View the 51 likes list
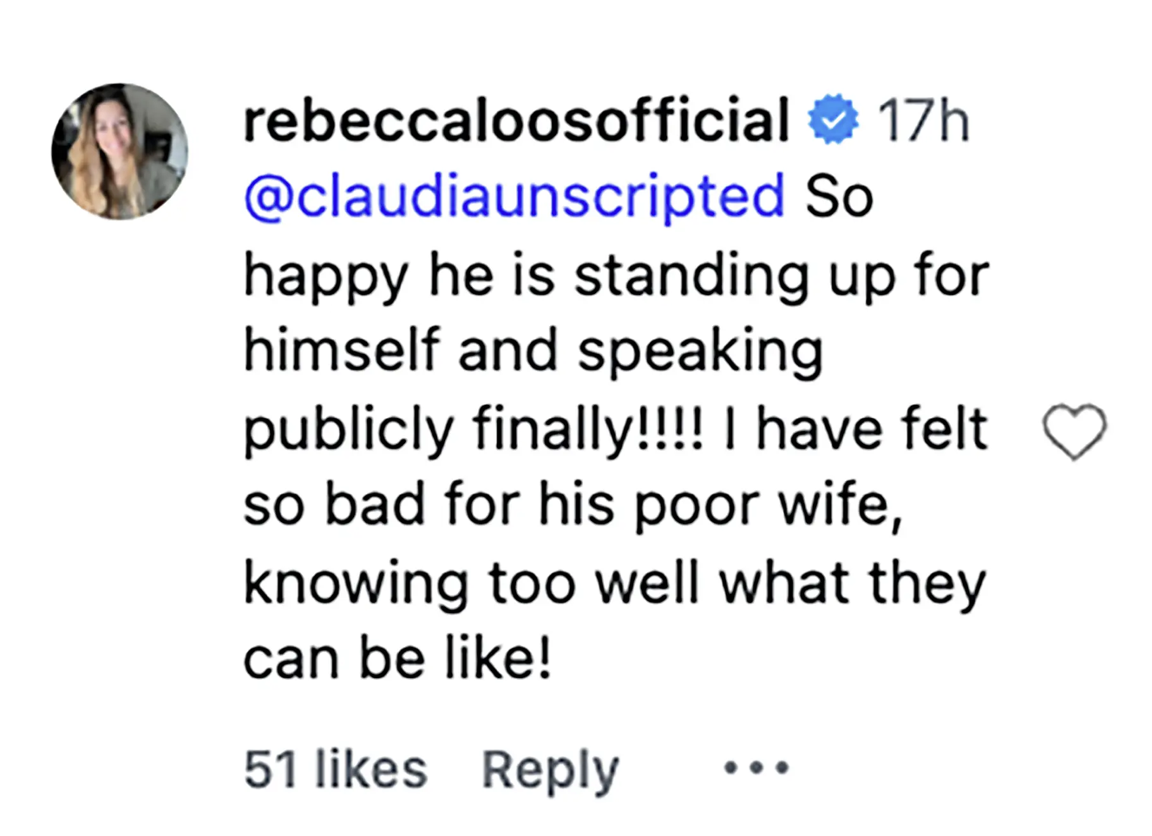The width and height of the screenshot is (1152, 836). [x=335, y=769]
